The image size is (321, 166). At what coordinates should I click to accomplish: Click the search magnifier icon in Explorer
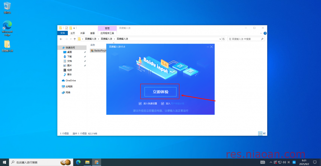[x=262, y=39]
